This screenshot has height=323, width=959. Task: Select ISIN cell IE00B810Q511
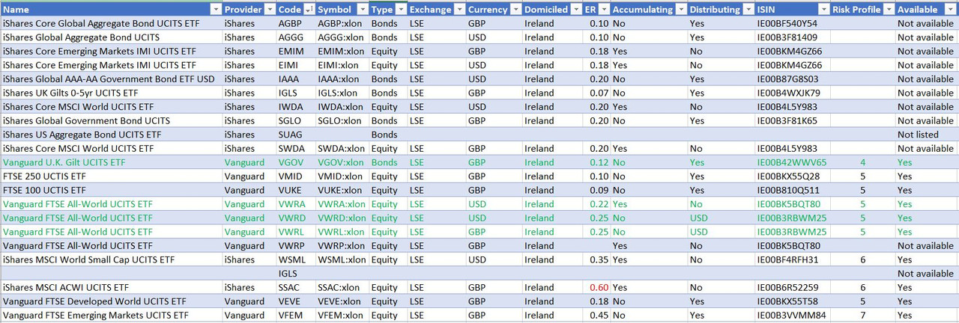(793, 190)
